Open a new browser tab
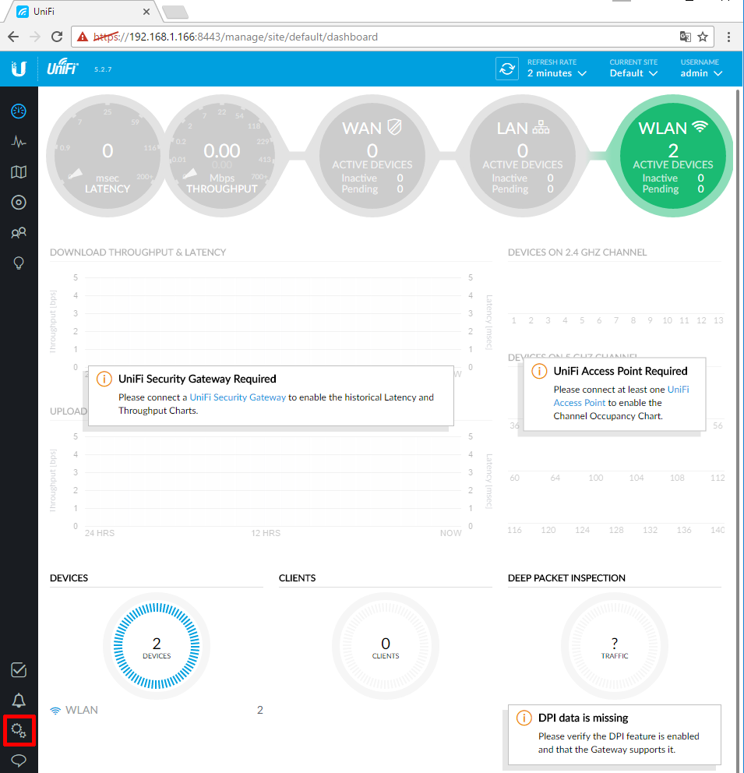 175,12
